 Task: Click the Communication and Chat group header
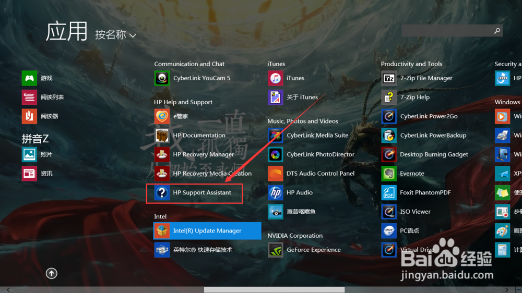click(189, 64)
